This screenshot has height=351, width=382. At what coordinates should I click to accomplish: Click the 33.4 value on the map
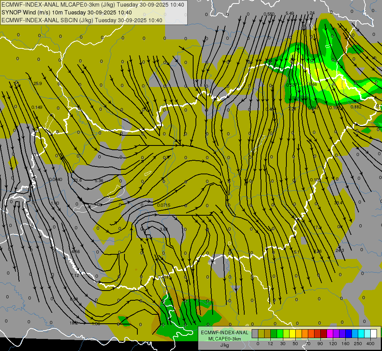click(338, 203)
